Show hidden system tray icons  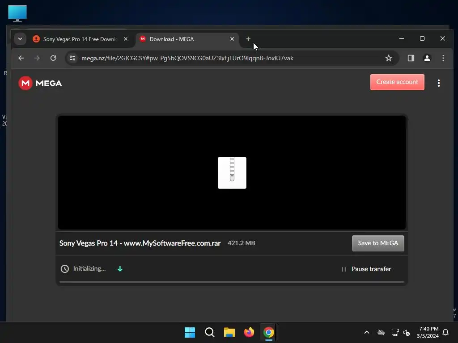pyautogui.click(x=367, y=332)
